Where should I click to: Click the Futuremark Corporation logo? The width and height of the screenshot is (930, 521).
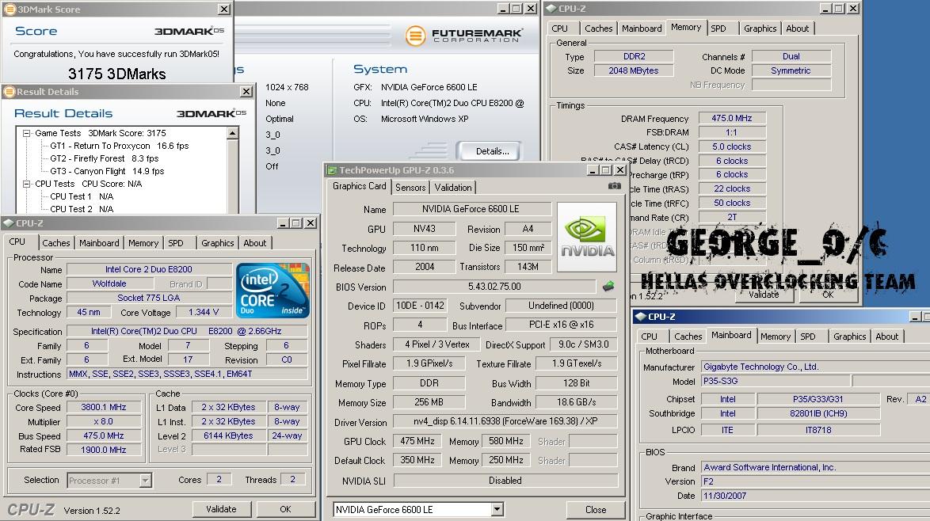coord(464,36)
